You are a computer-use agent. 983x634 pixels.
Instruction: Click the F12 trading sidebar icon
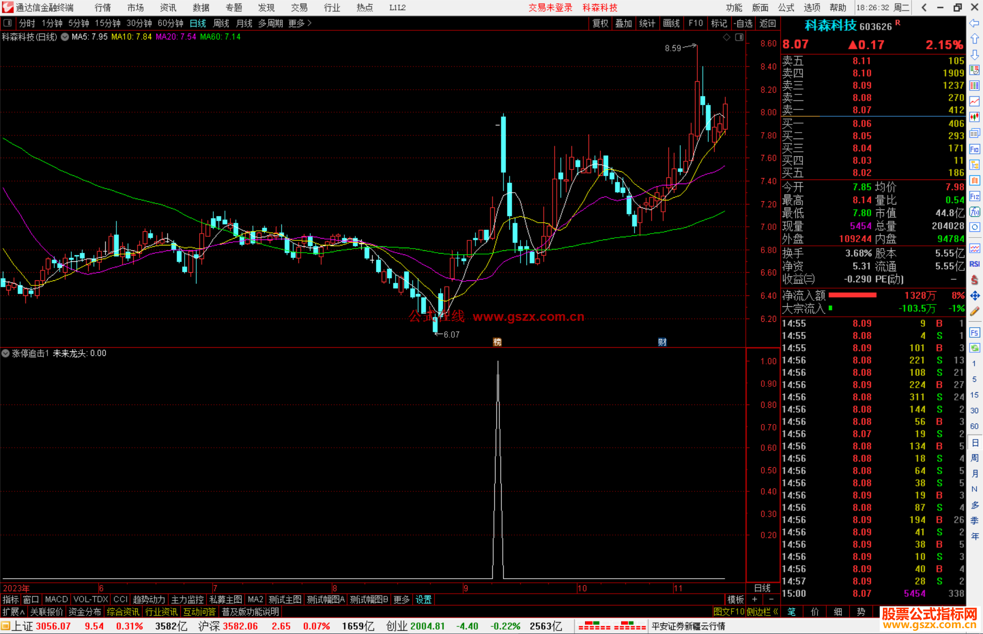[974, 196]
